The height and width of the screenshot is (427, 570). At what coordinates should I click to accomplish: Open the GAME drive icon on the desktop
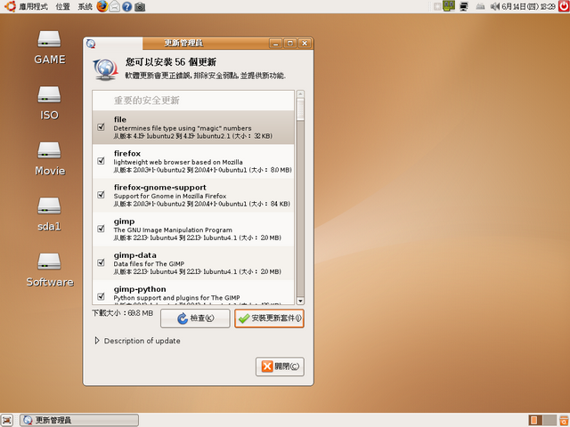coord(49,39)
